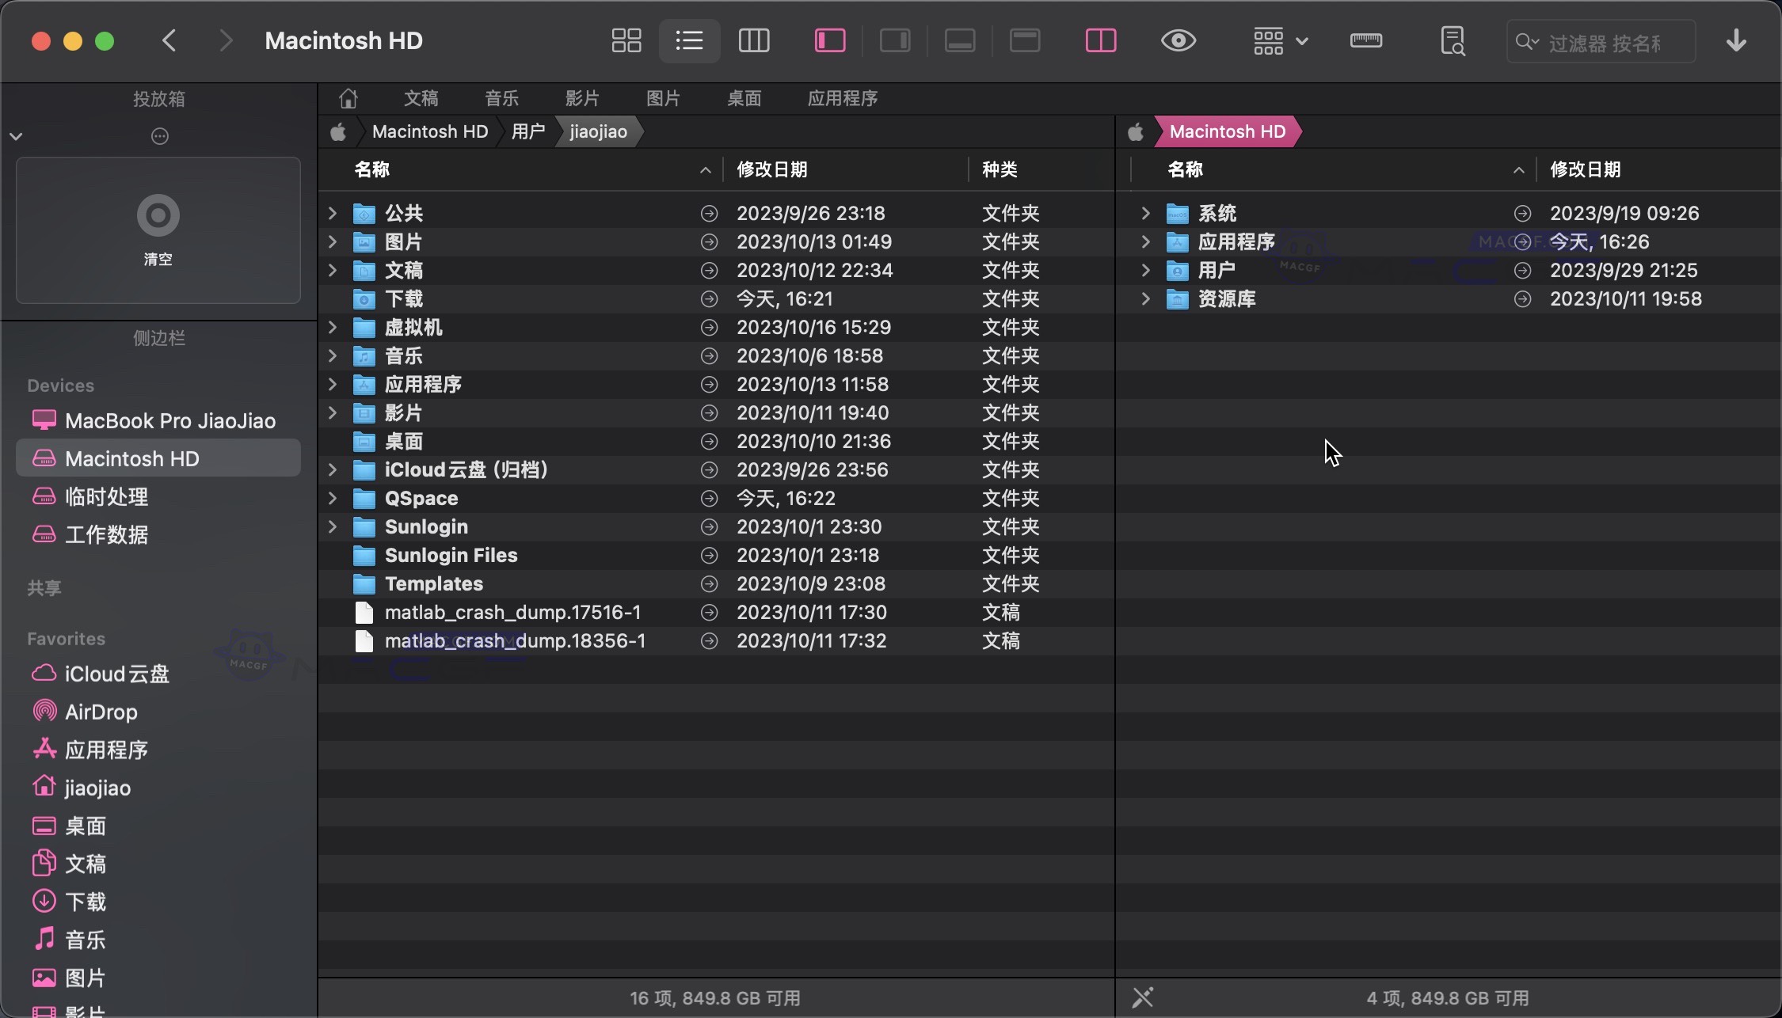Open Quick Look preview eye icon

[1178, 40]
